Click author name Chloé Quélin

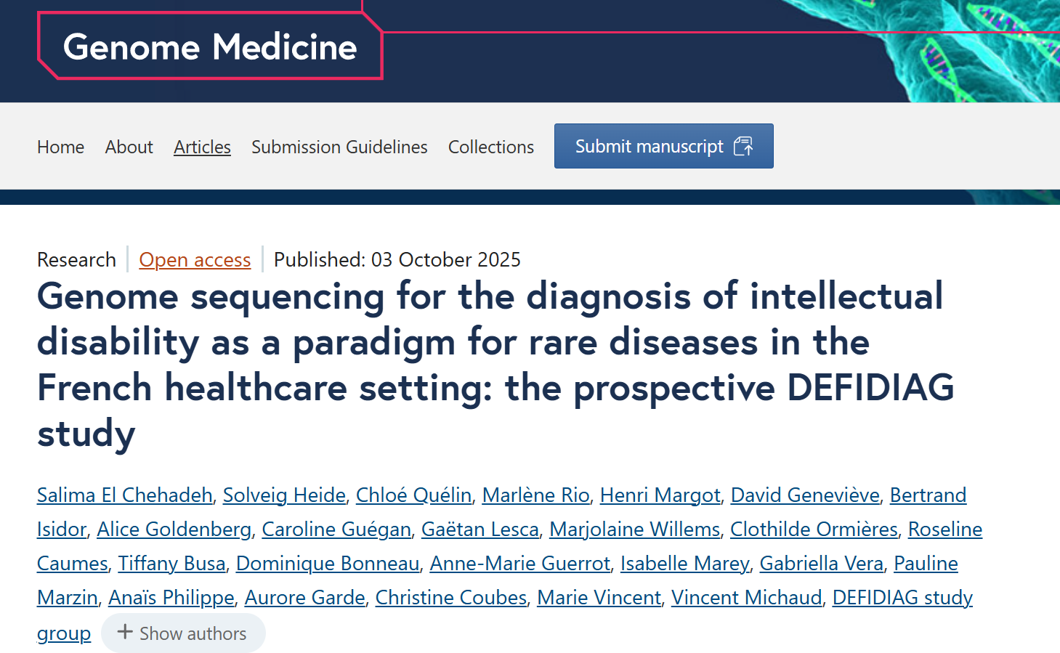pos(413,495)
